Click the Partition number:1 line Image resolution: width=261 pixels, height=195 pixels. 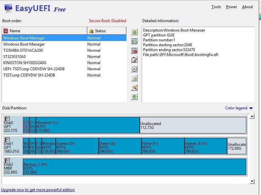click(x=159, y=40)
